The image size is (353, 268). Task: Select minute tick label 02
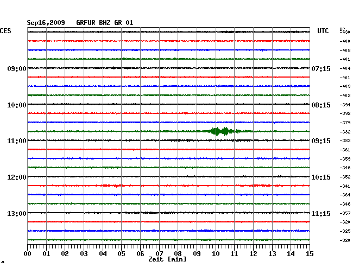tap(65, 254)
